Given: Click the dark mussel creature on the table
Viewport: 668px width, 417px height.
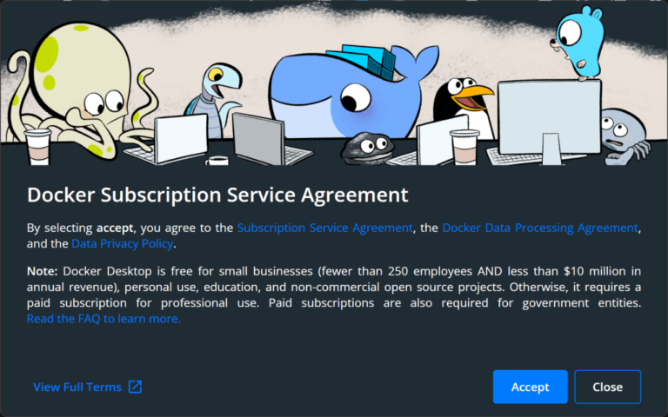Looking at the screenshot, I should 367,148.
